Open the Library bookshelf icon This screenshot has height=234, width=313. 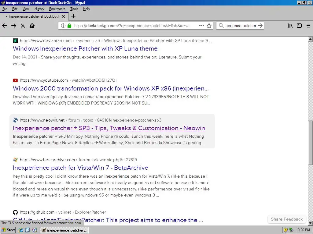290,26
